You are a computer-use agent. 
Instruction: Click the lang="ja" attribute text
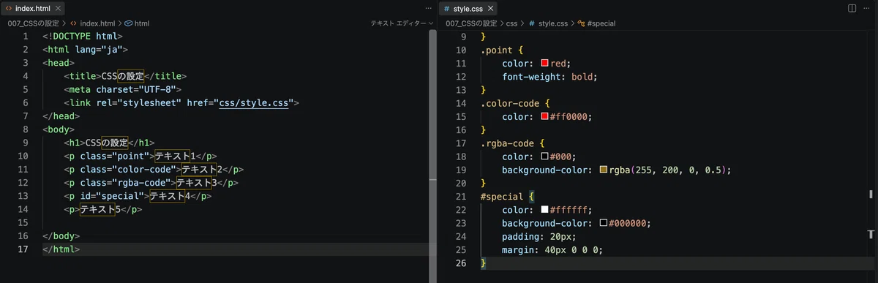click(99, 50)
